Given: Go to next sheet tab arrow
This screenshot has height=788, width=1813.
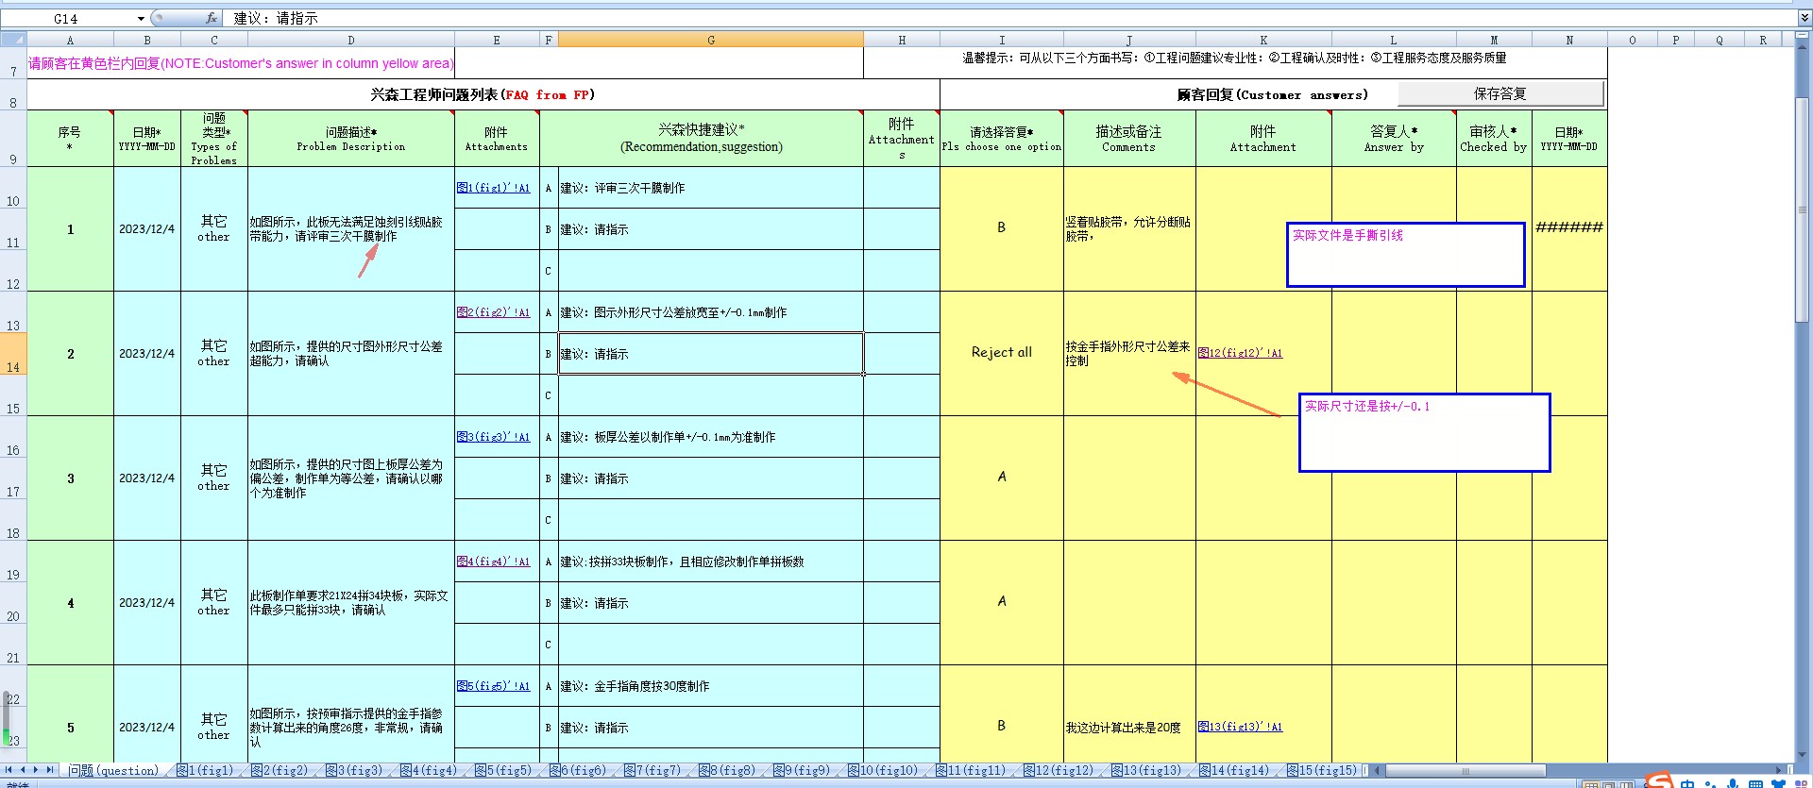Looking at the screenshot, I should pos(36,770).
